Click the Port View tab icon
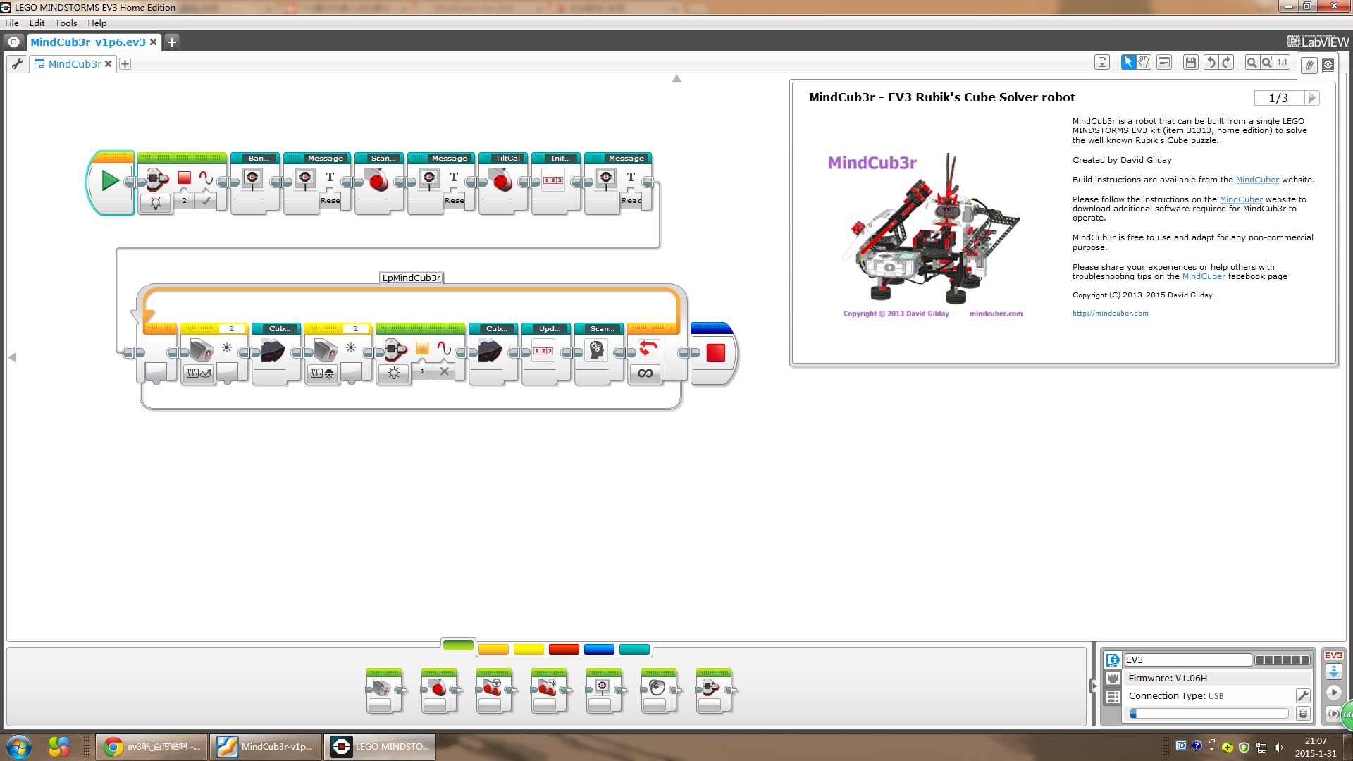 pos(1113,679)
